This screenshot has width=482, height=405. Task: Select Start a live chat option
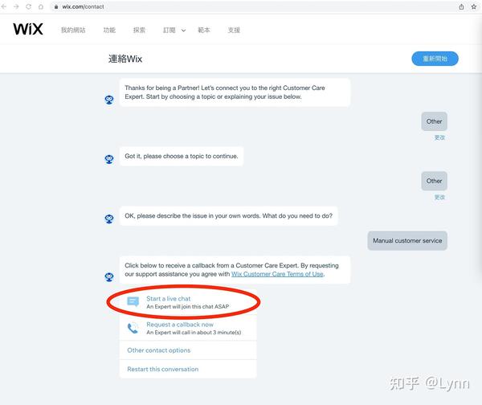point(188,302)
